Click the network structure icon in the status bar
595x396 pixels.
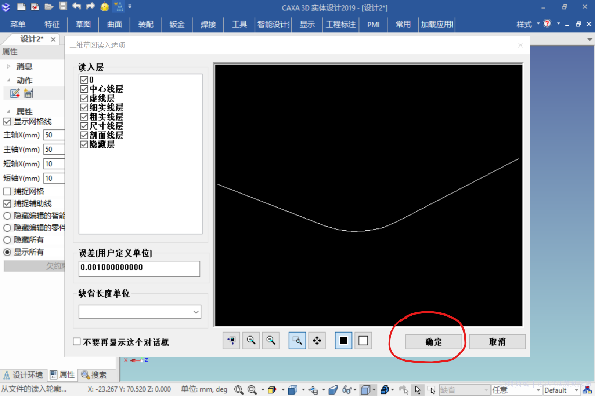pyautogui.click(x=587, y=390)
